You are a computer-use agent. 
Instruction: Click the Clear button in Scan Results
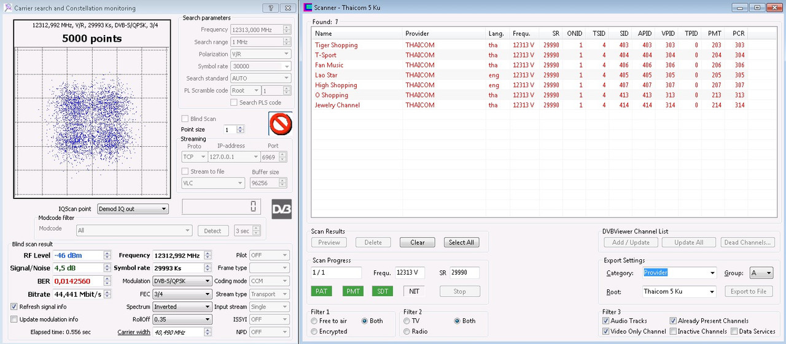(417, 242)
